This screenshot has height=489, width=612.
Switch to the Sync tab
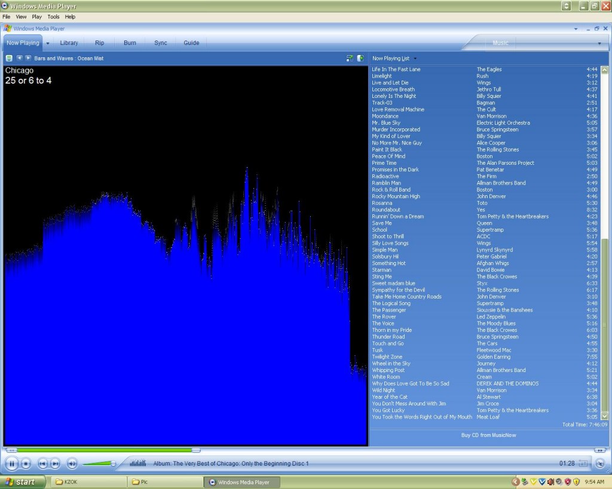click(160, 43)
